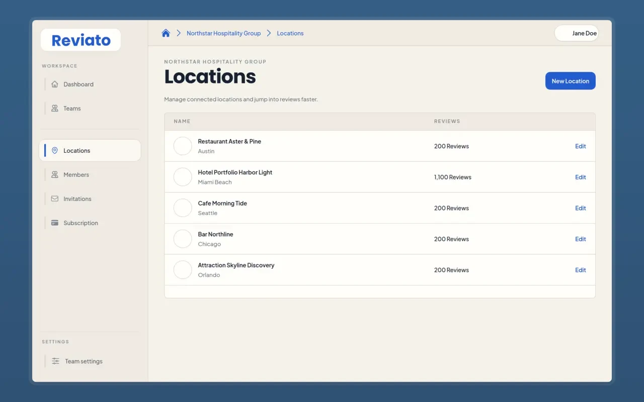Image resolution: width=644 pixels, height=402 pixels.
Task: Click the NAME column header
Action: pos(182,121)
